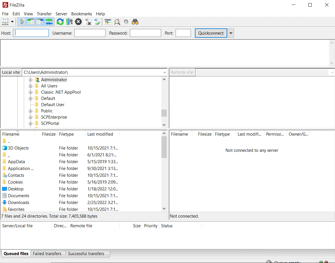
Task: Click message log scrollbar up arrow
Action: [332, 43]
